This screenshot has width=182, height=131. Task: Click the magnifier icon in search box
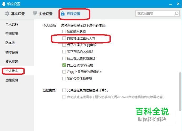[176, 14]
